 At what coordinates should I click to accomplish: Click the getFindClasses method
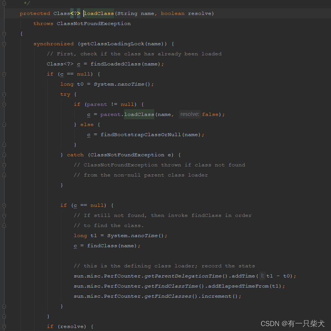click(168, 296)
